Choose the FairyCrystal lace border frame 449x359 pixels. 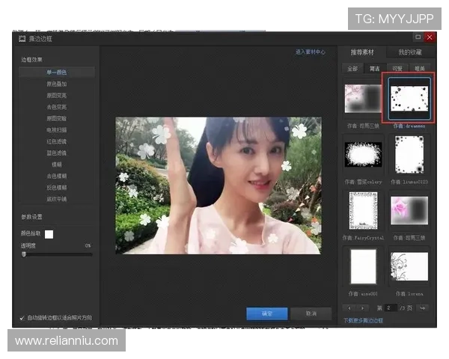tap(363, 210)
